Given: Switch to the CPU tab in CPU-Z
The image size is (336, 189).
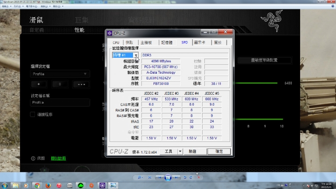Looking at the screenshot, I should [116, 42].
